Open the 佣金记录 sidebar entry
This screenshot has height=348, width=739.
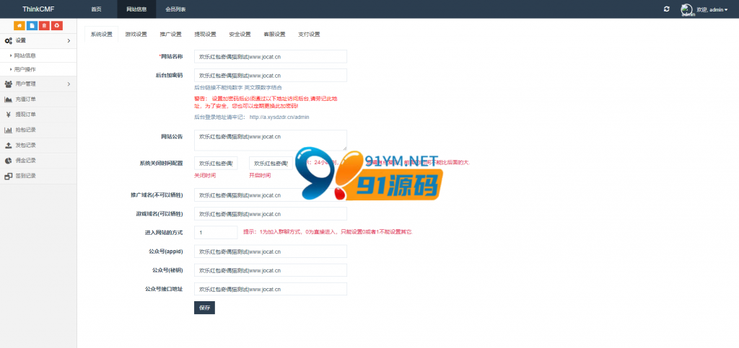coord(39,161)
